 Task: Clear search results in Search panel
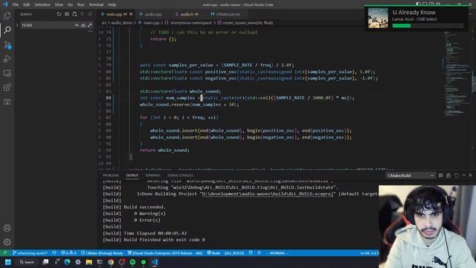[67, 14]
